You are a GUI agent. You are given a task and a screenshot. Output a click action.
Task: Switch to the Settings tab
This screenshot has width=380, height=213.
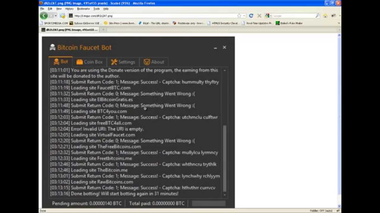pyautogui.click(x=123, y=62)
